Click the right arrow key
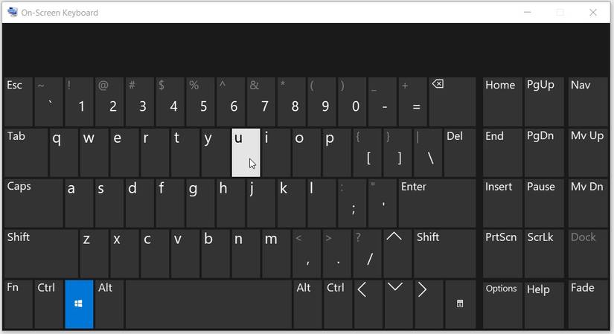The width and height of the screenshot is (614, 334). (429, 304)
